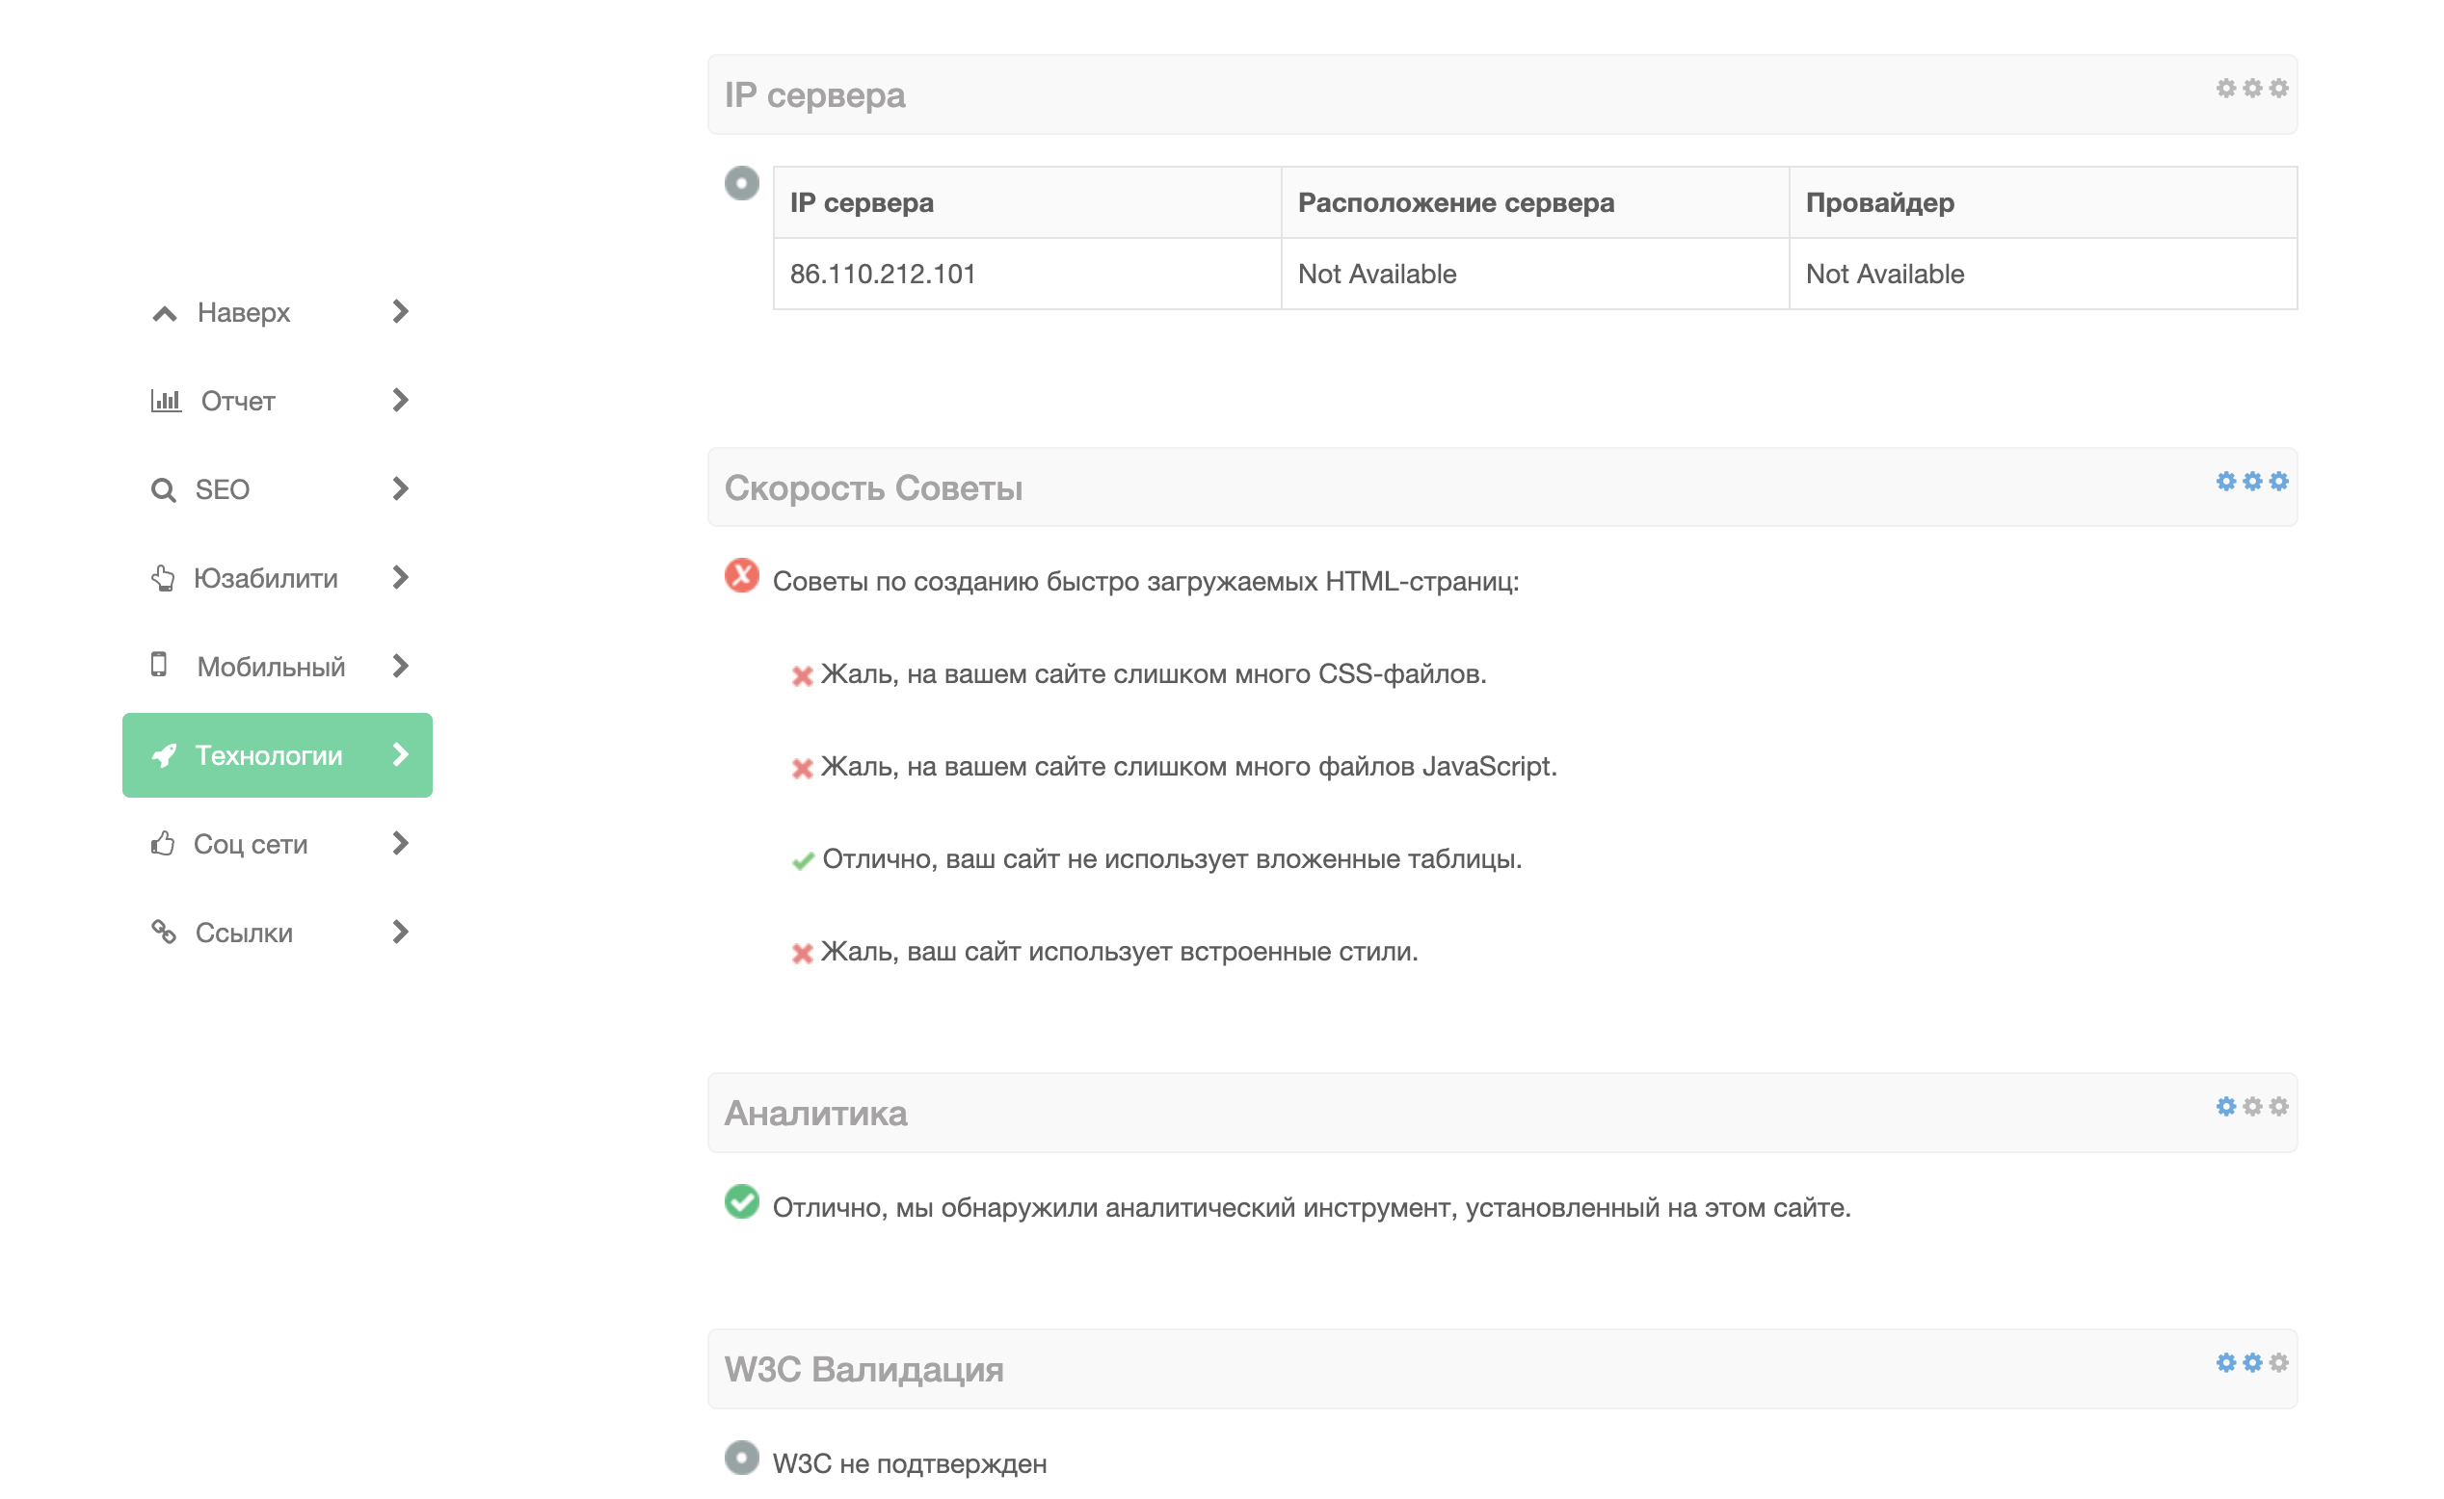This screenshot has width=2444, height=1499.
Task: Click green check status icon under Аналитика
Action: pos(742,1201)
